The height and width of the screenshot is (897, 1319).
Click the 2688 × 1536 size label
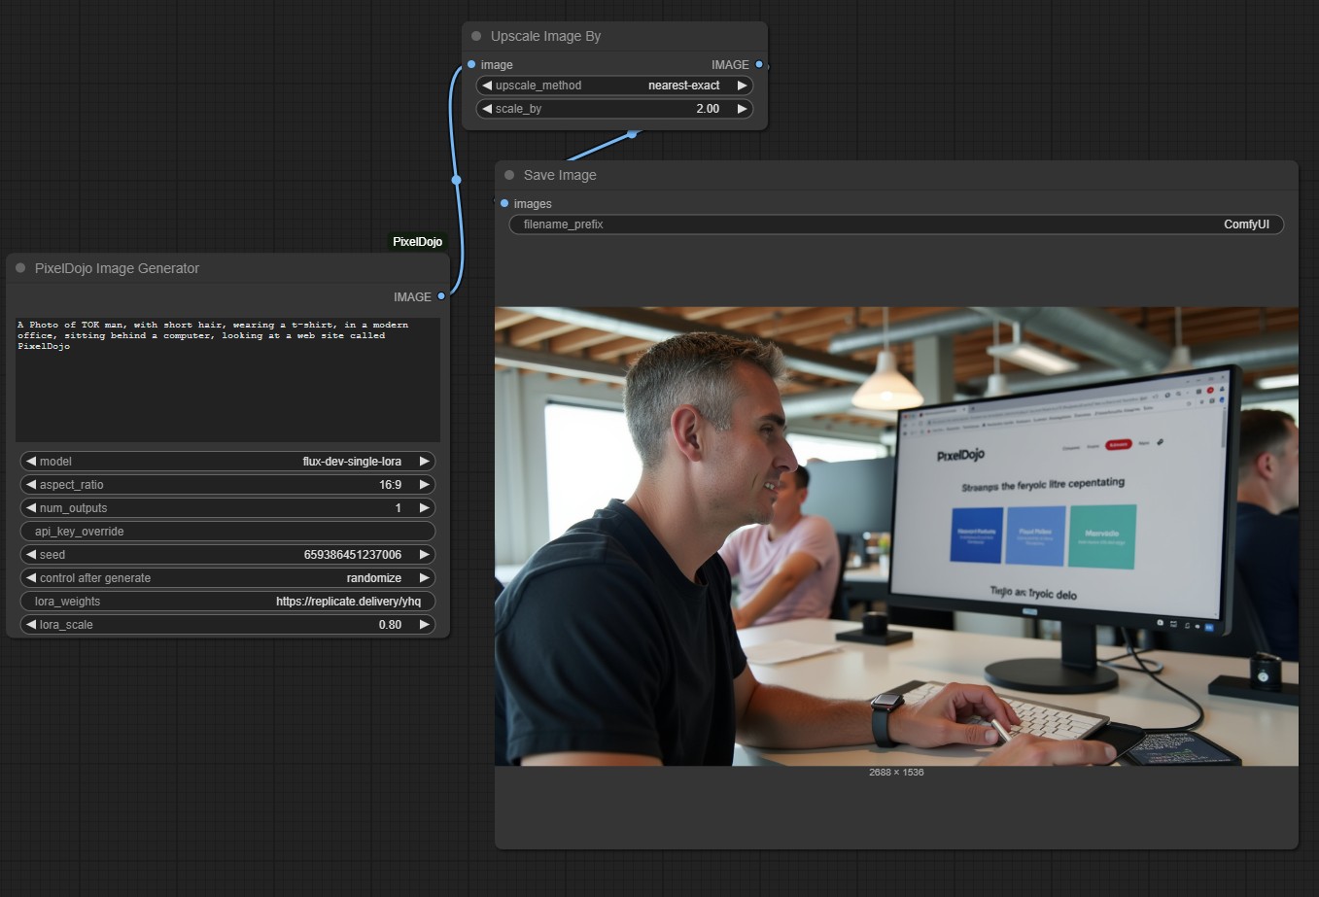click(896, 773)
